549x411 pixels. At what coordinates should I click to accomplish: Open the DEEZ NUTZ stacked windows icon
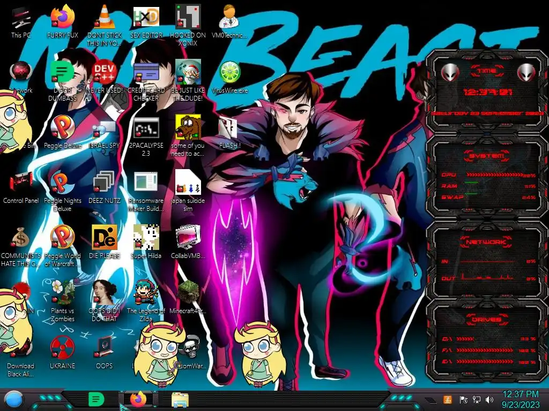pos(105,182)
